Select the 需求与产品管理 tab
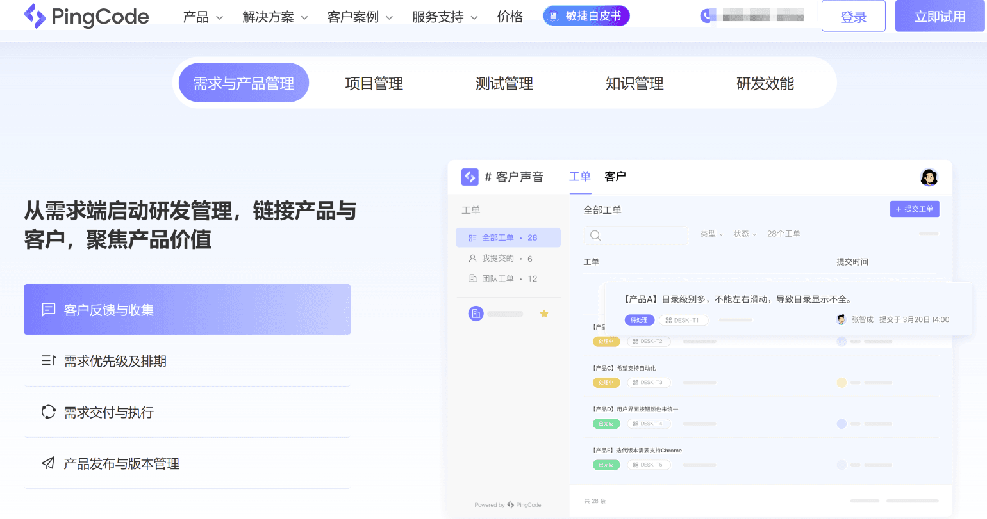 click(x=244, y=83)
